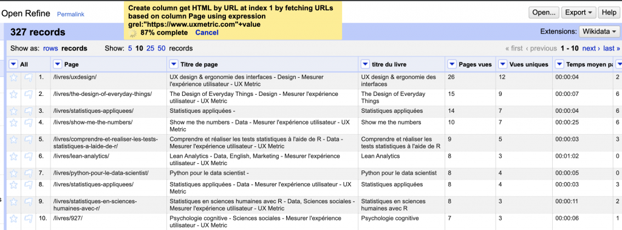The image size is (622, 230).
Task: Star row 7 python-pour-le-data-scientist
Action: (14, 174)
